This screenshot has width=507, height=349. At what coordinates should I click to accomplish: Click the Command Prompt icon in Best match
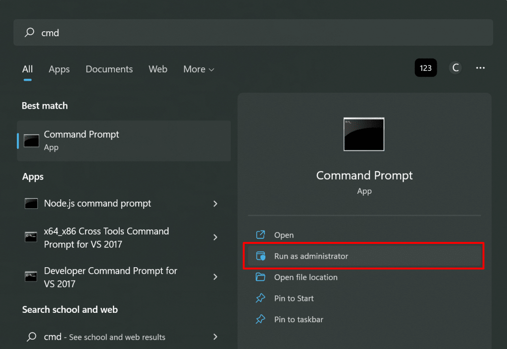pos(31,141)
